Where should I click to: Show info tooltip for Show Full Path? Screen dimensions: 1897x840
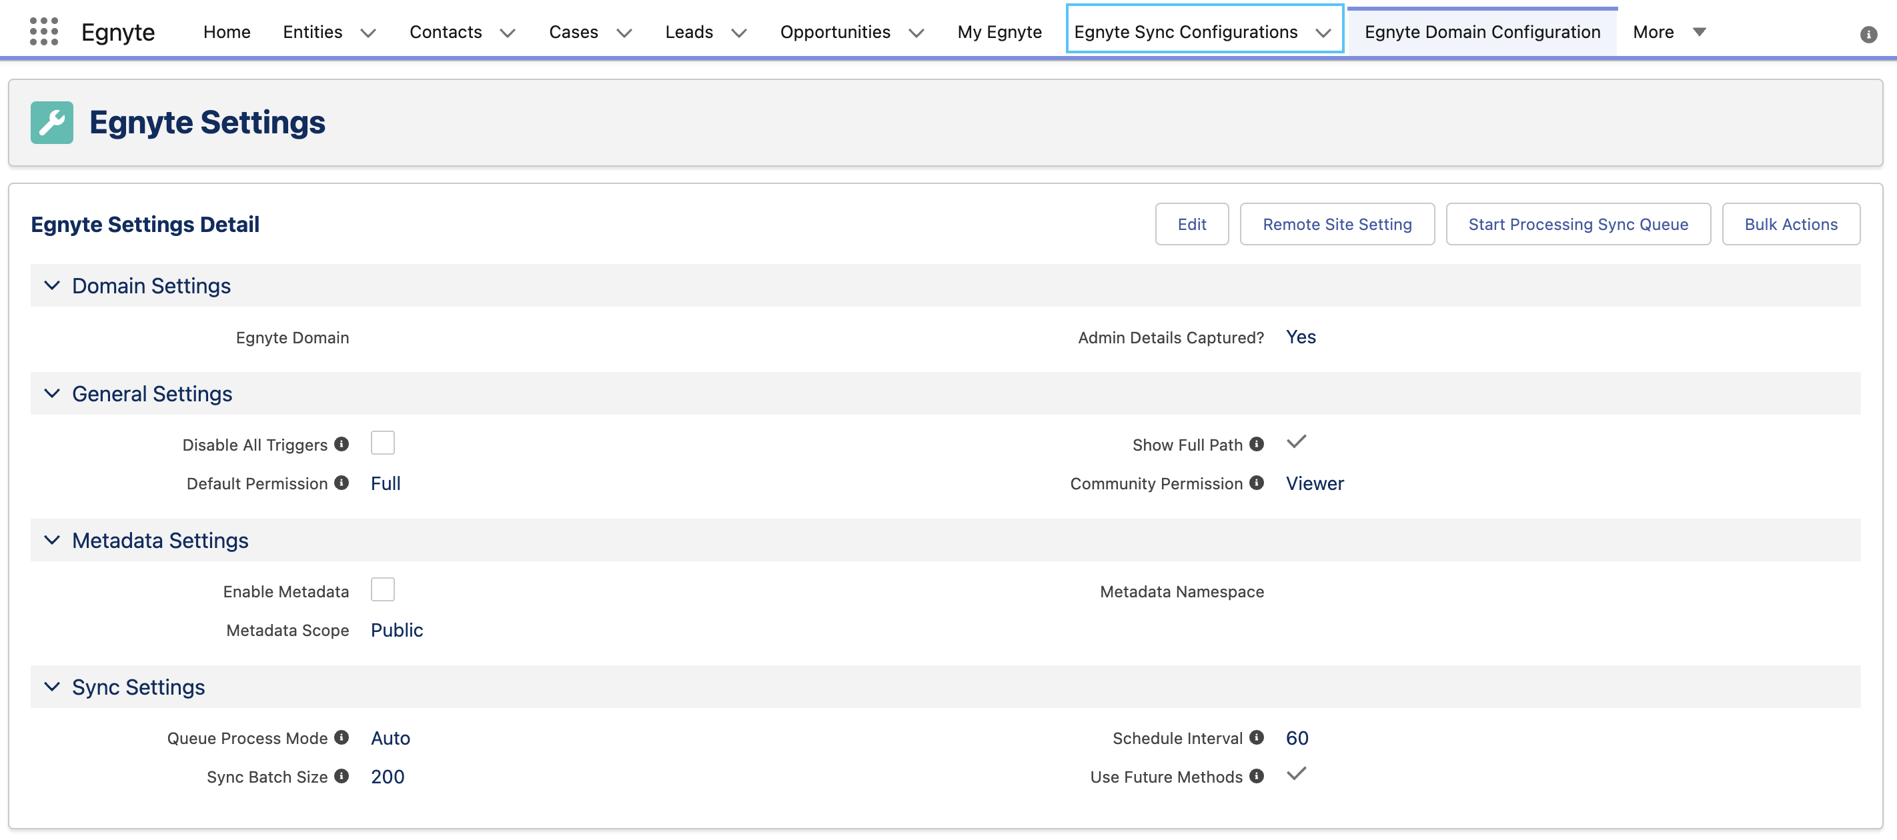coord(1257,444)
